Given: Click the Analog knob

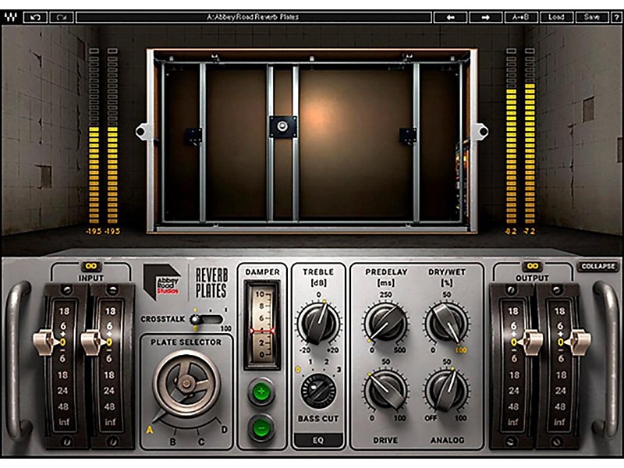Looking at the screenshot, I should coord(446,391).
